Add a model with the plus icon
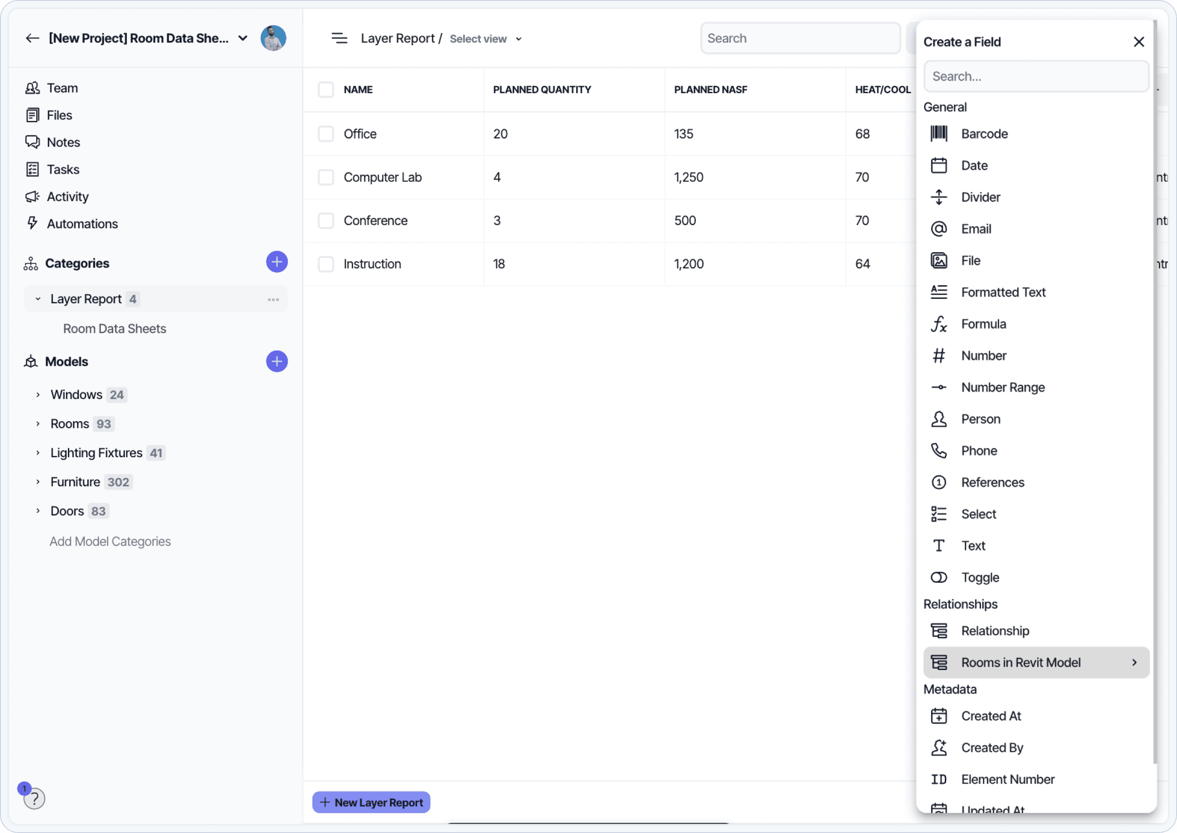 pos(277,362)
